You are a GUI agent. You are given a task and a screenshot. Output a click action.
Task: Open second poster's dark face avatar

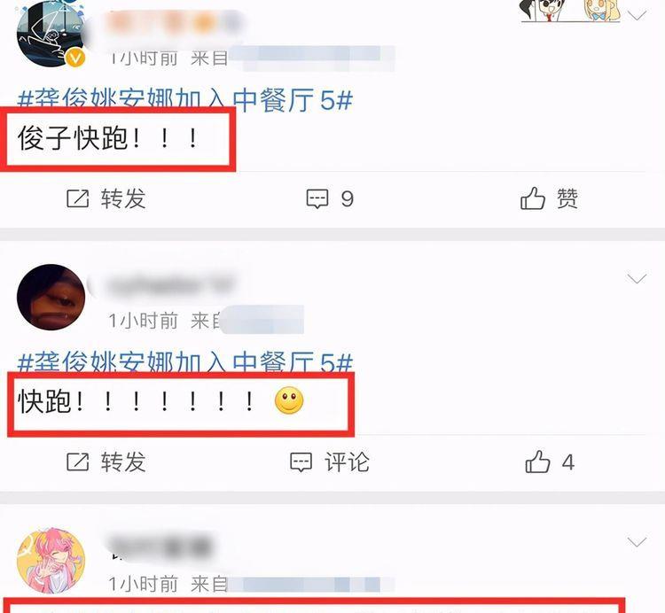click(x=51, y=297)
